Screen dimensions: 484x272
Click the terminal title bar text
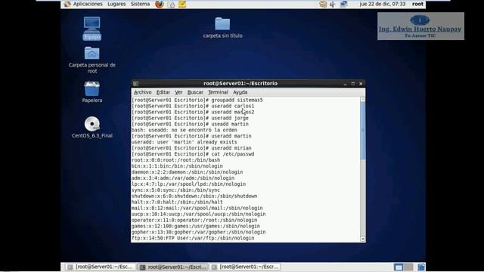click(x=240, y=83)
